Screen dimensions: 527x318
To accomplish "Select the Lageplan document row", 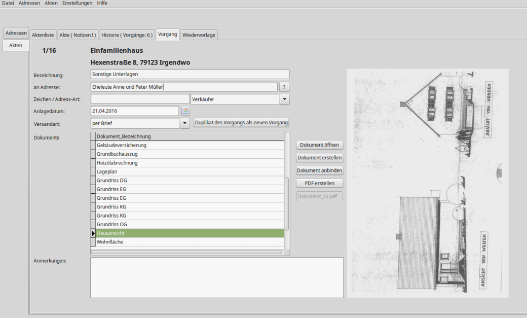I will 190,172.
